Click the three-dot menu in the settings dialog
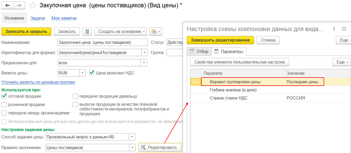This screenshot has width=351, height=153. point(334,29)
